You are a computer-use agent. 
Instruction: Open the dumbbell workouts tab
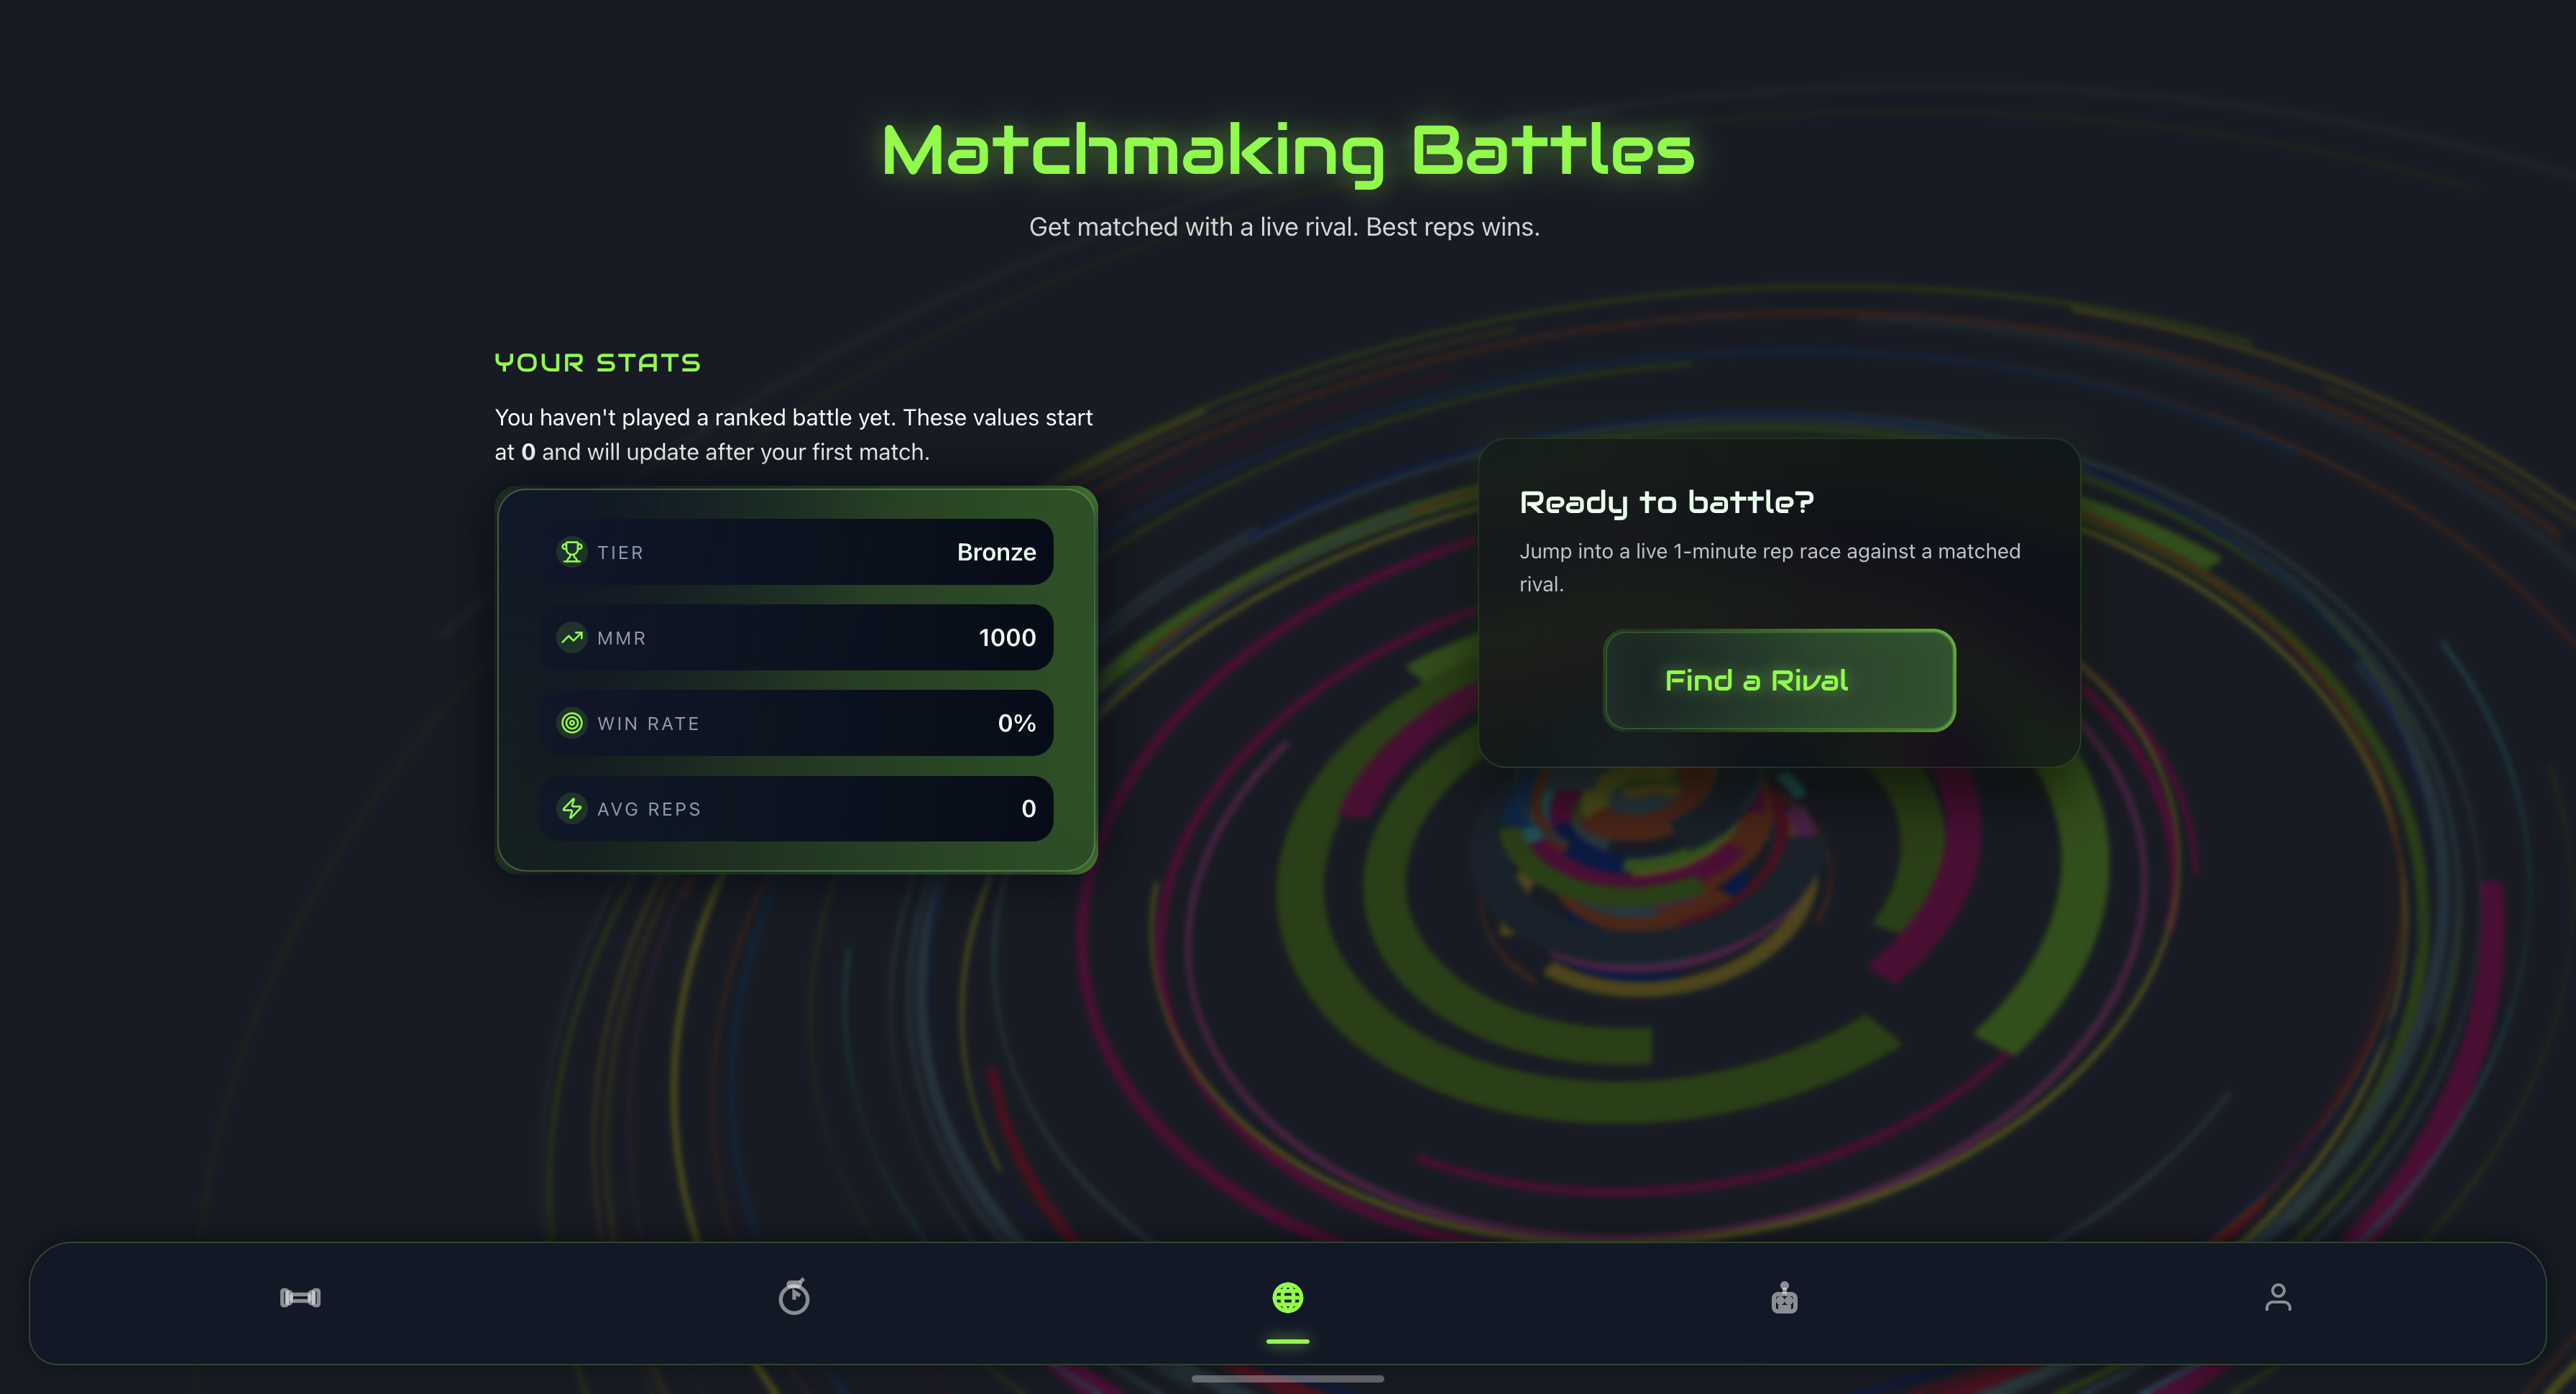coord(300,1298)
